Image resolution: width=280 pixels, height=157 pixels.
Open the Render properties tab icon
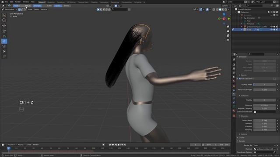234,65
